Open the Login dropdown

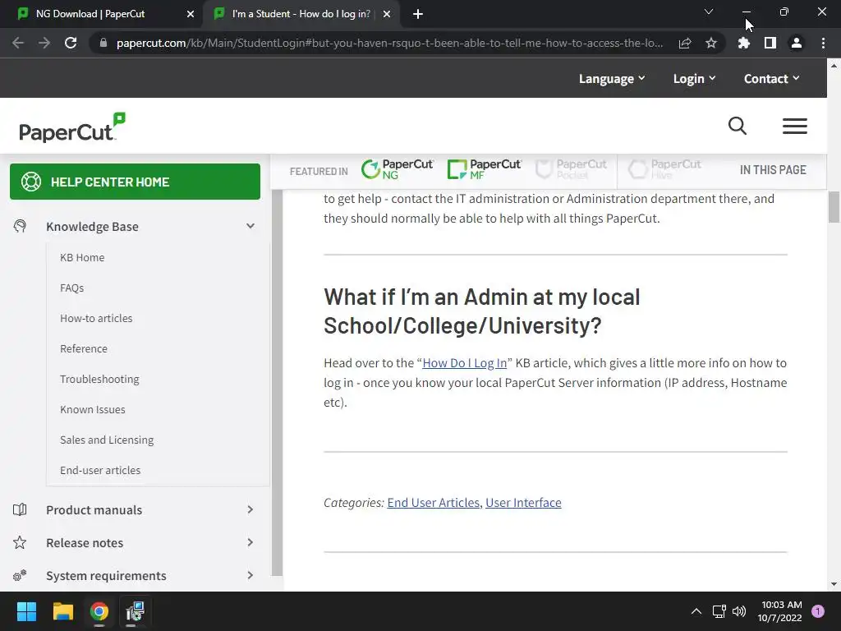pos(695,78)
